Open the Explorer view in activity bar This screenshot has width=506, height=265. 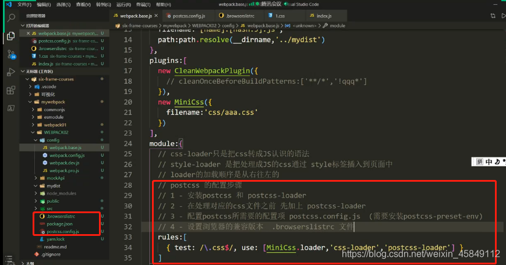pyautogui.click(x=11, y=36)
